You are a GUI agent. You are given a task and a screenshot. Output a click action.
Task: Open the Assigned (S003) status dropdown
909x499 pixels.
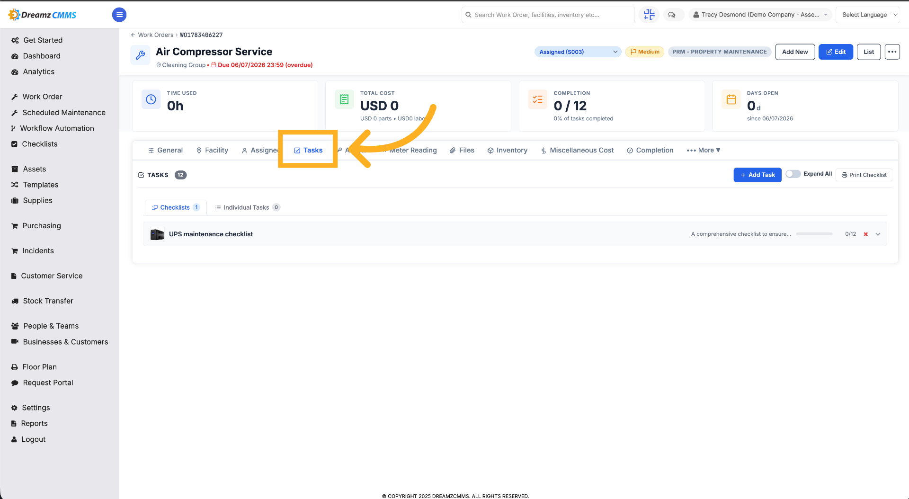578,52
